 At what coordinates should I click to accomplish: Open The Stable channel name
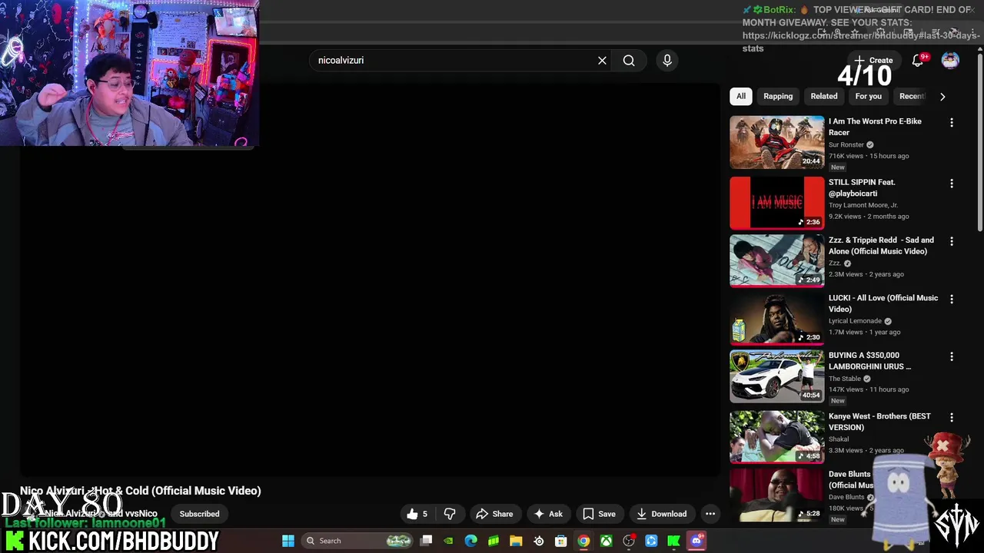tap(845, 379)
